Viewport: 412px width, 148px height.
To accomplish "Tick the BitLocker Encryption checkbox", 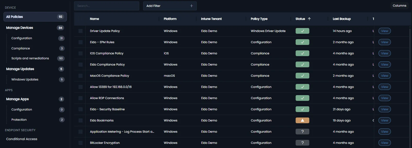I will [x=81, y=143].
